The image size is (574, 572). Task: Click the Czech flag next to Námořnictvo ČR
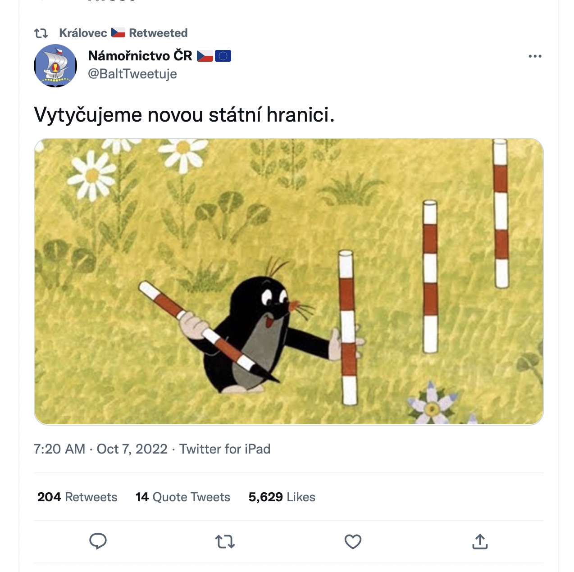coord(205,56)
